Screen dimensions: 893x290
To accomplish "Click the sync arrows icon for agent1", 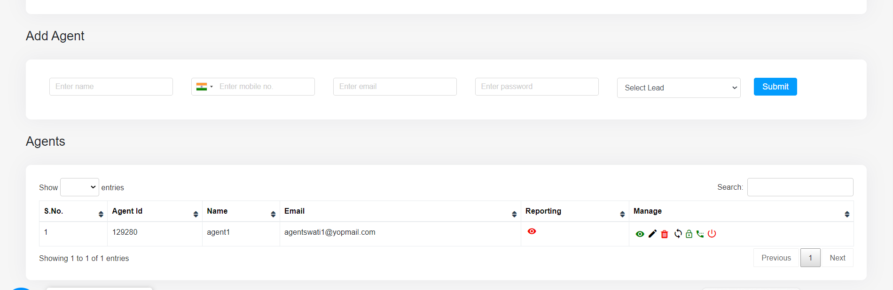I will [678, 233].
